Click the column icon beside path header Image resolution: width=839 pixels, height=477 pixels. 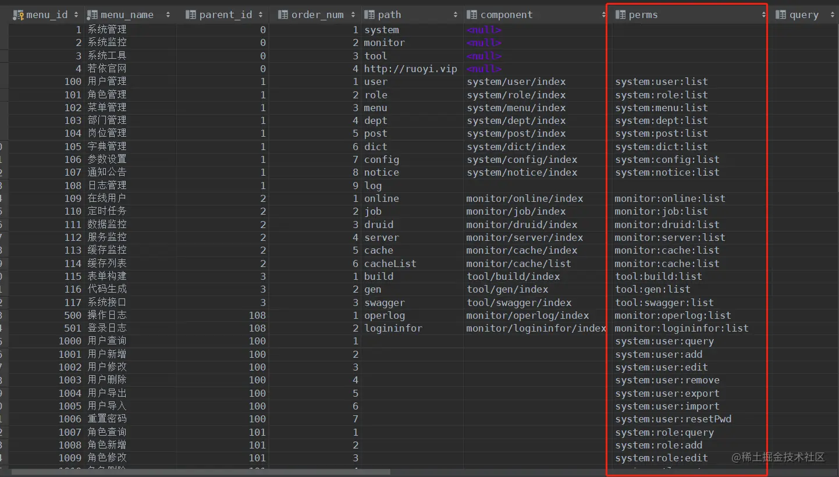(369, 15)
